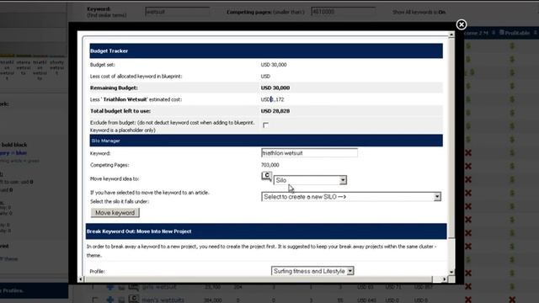Click '703,000' competing pages value
Screen dimensions: 539x303
click(269, 165)
